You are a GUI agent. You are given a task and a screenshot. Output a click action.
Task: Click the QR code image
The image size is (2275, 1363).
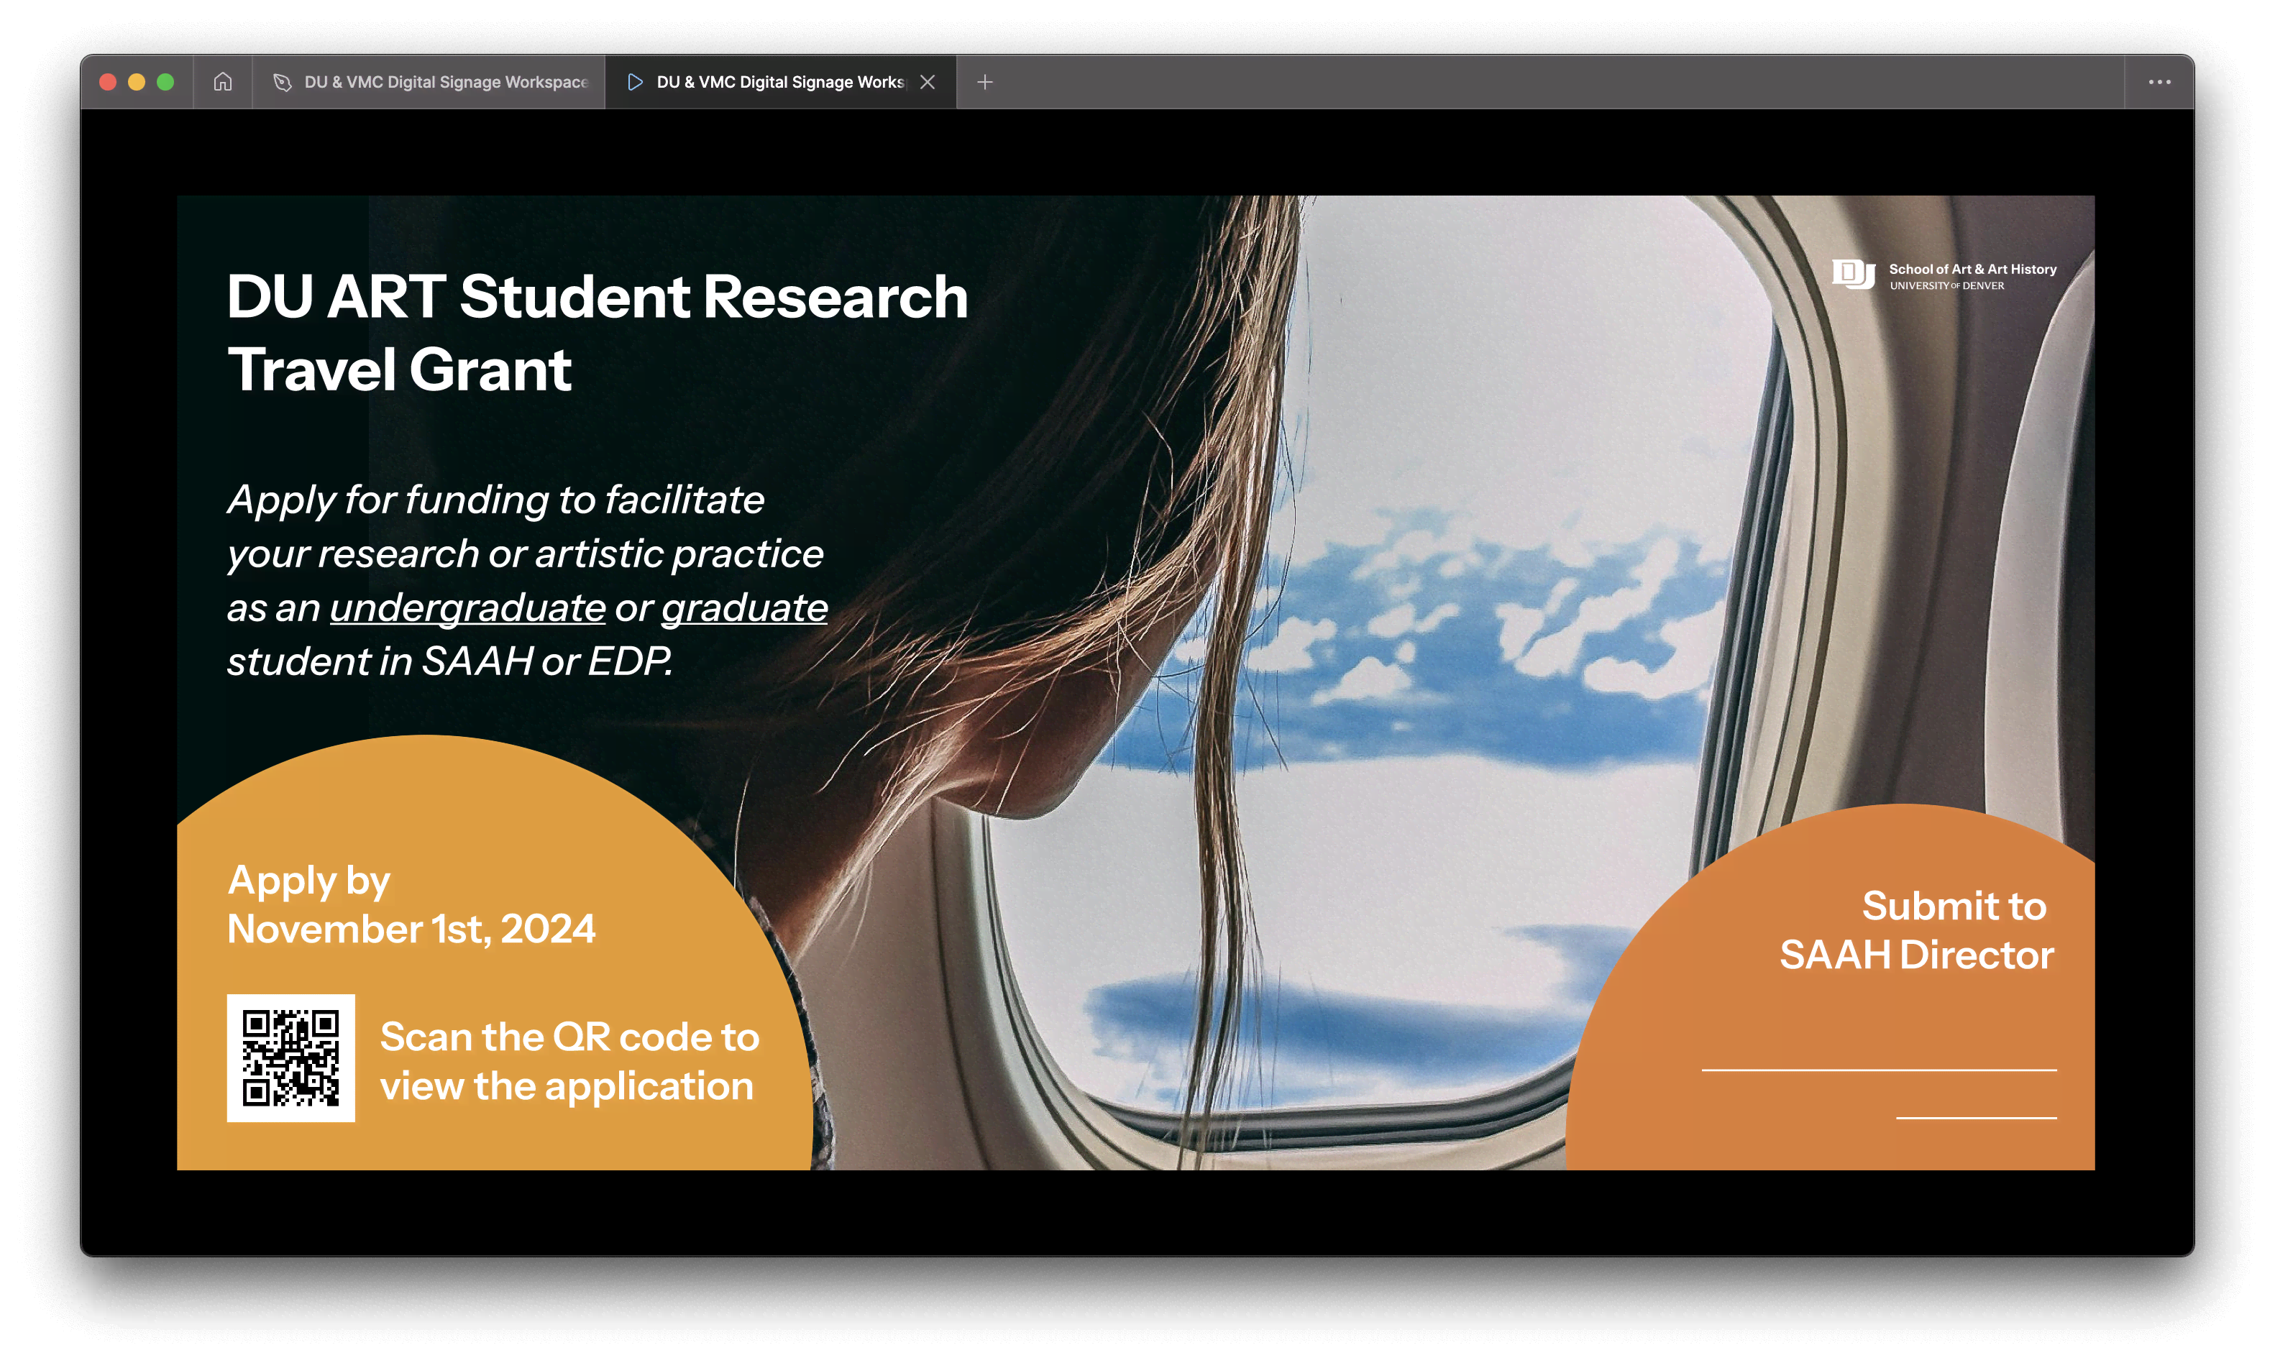pos(290,1058)
